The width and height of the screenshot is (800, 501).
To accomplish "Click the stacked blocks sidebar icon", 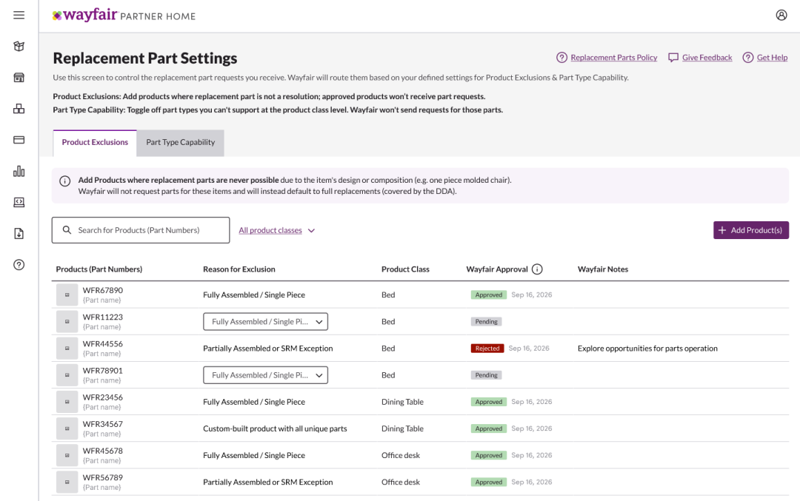I will (19, 109).
